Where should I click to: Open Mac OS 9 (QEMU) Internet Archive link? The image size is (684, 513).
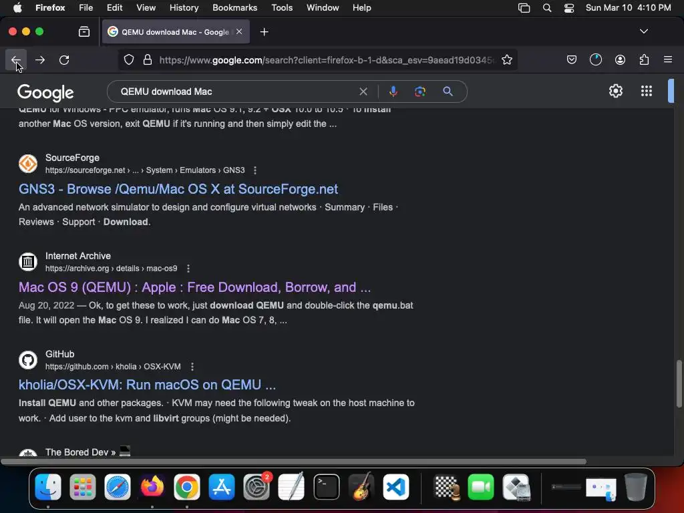click(194, 287)
